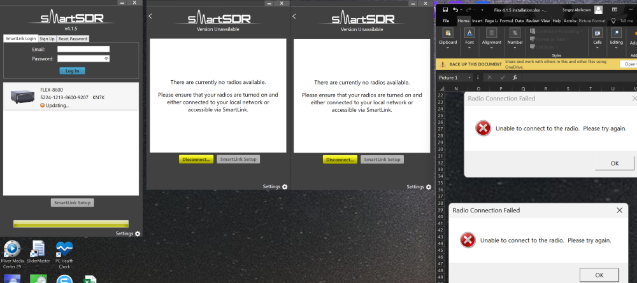Click the Save icon in Excel's quick access toolbar
This screenshot has height=283, width=637.
pyautogui.click(x=445, y=10)
